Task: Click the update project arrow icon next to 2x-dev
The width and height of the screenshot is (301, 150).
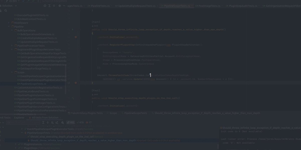Action: [x=23, y=1]
